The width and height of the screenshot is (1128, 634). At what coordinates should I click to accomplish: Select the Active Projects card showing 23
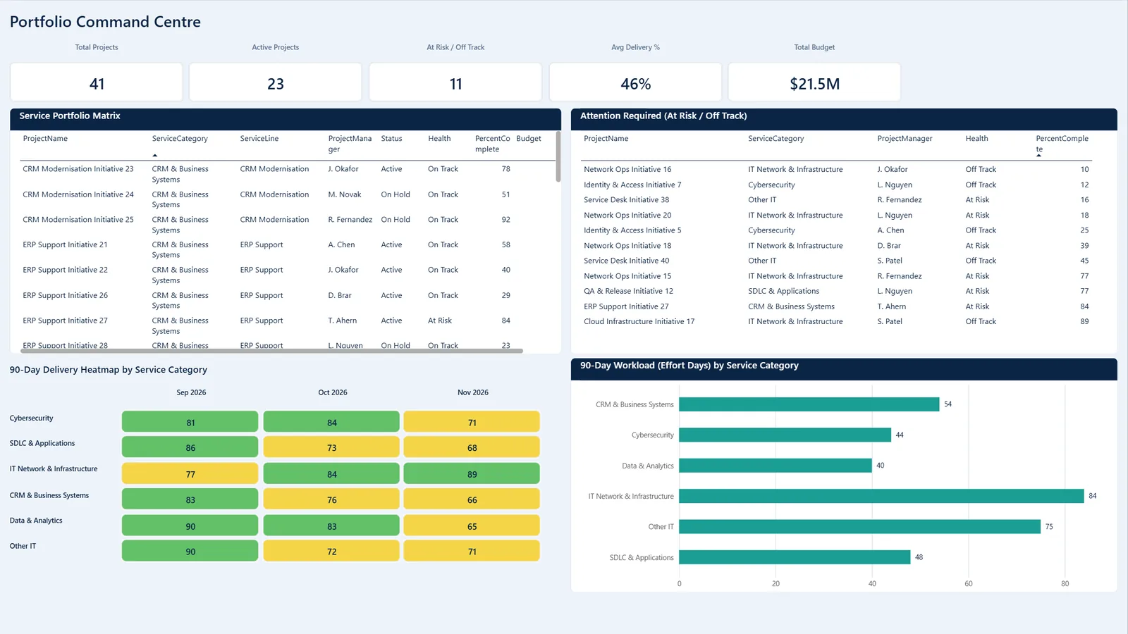tap(276, 82)
